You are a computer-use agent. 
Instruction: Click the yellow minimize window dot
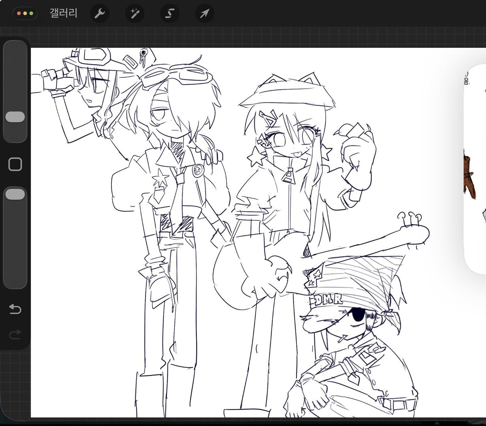coord(25,13)
